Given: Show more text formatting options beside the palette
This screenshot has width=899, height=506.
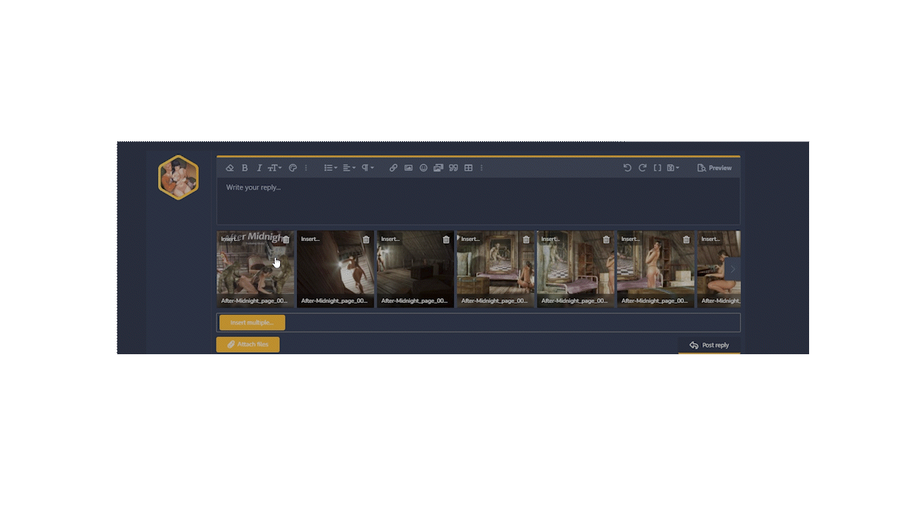Looking at the screenshot, I should [306, 168].
